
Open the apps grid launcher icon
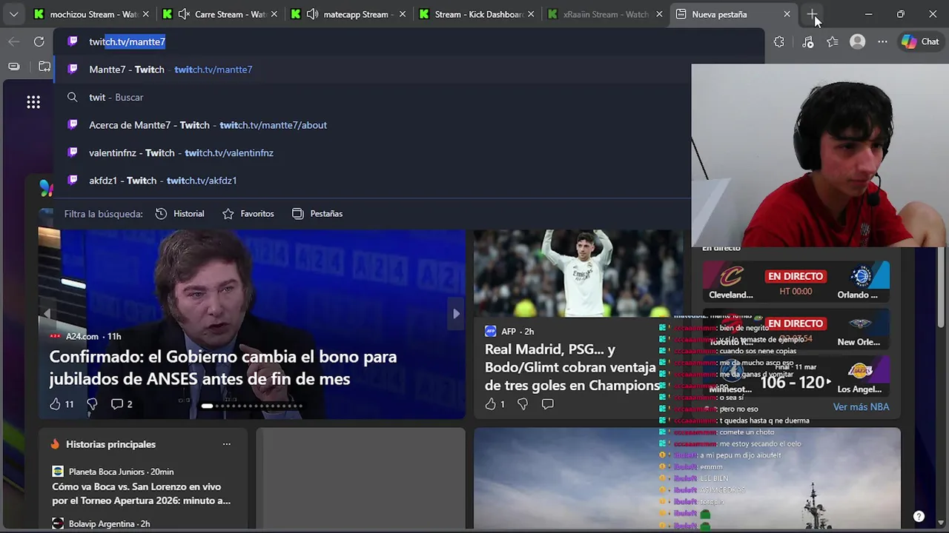(33, 102)
